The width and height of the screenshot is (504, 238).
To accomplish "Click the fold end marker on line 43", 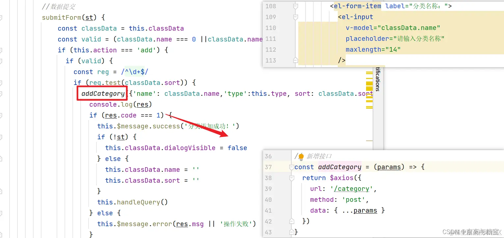I will [291, 232].
